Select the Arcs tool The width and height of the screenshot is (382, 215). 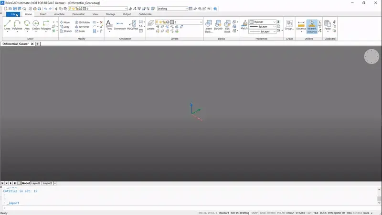27,25
